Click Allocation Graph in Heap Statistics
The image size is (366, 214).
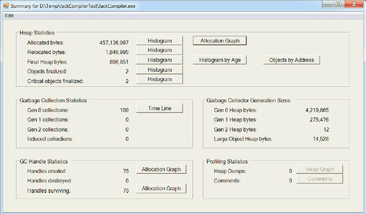tap(220, 41)
